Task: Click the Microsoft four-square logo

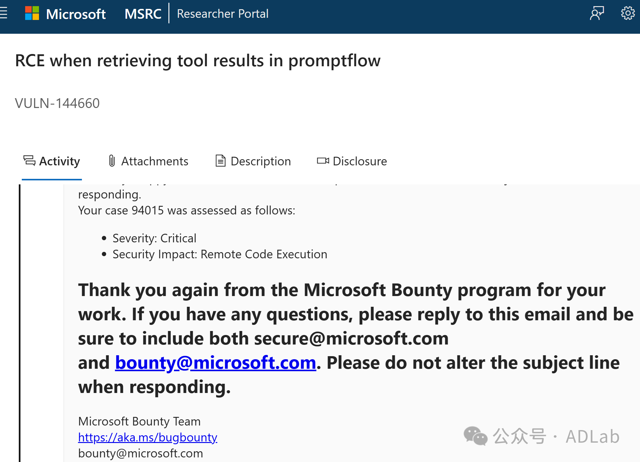Action: (32, 13)
